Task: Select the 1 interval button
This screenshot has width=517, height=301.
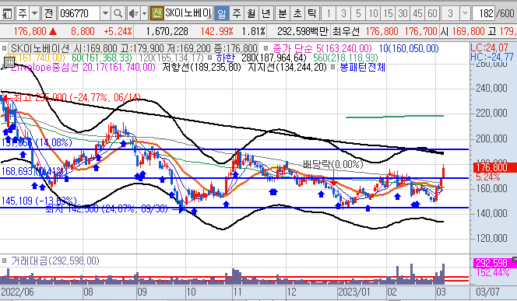Action: coord(329,13)
